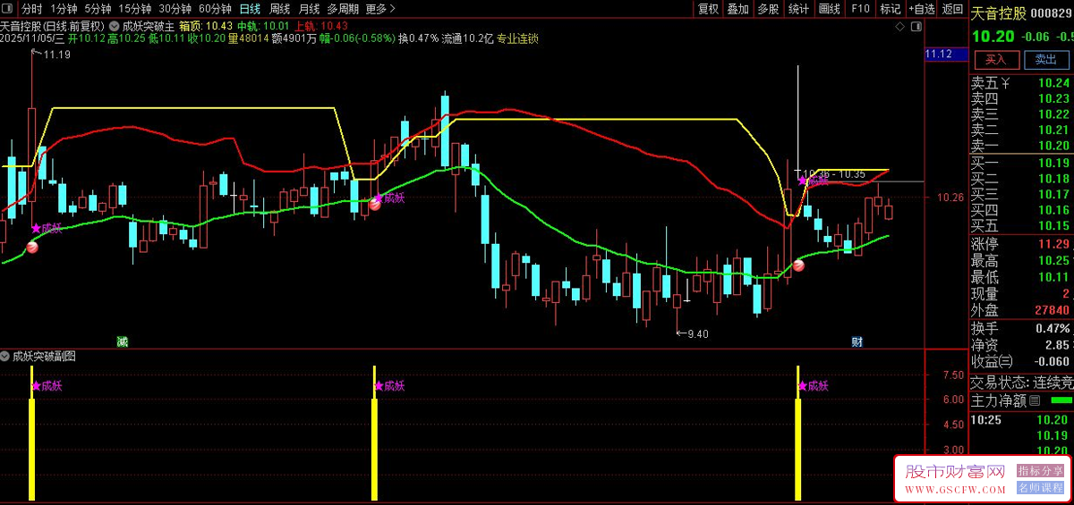The image size is (1074, 505).
Task: Click the 换手 0.47% row
Action: [x=1022, y=328]
